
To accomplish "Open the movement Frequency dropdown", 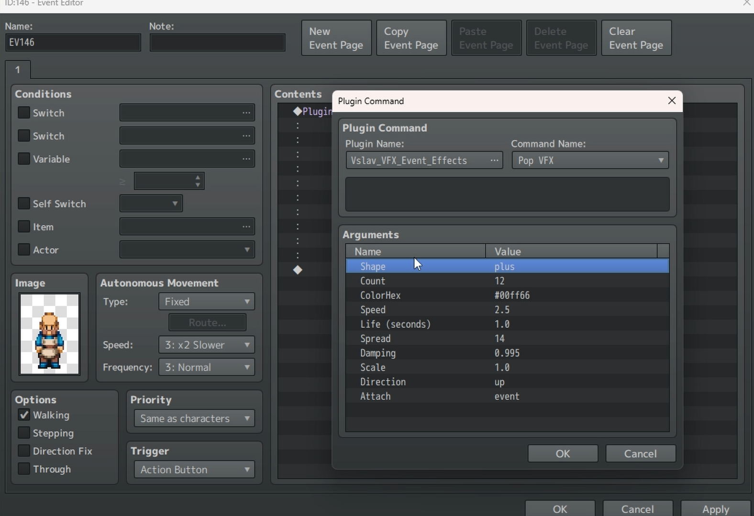I will pyautogui.click(x=207, y=367).
